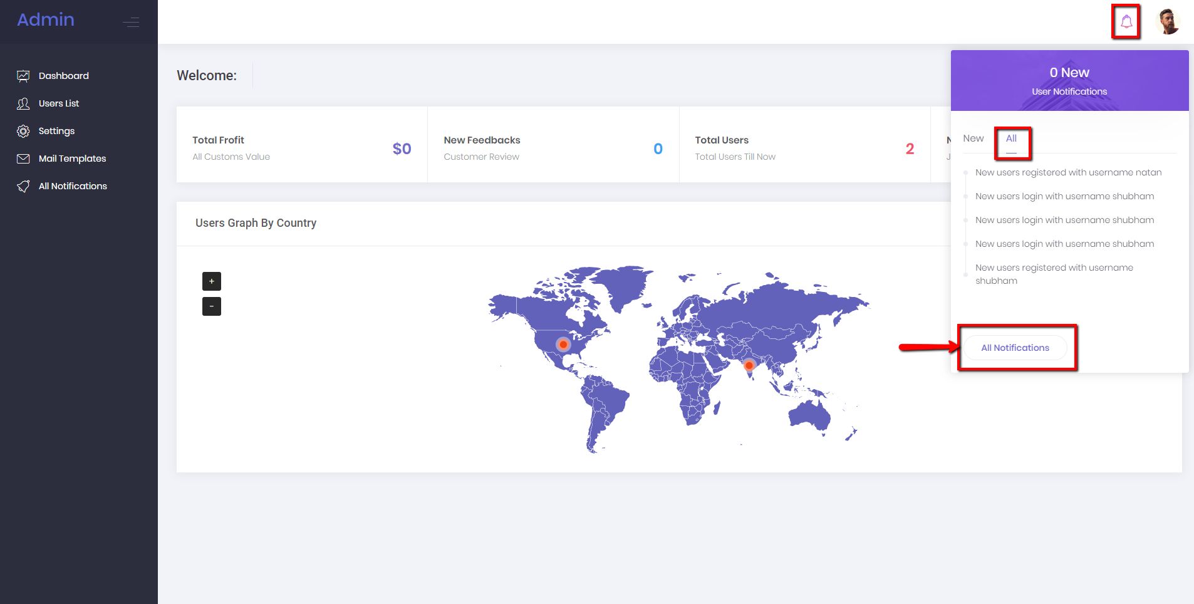Click the Users List people icon
The image size is (1194, 604).
pos(23,103)
